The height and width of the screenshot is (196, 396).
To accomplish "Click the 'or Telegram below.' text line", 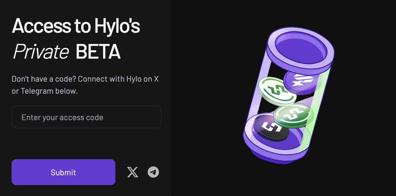I will click(45, 91).
